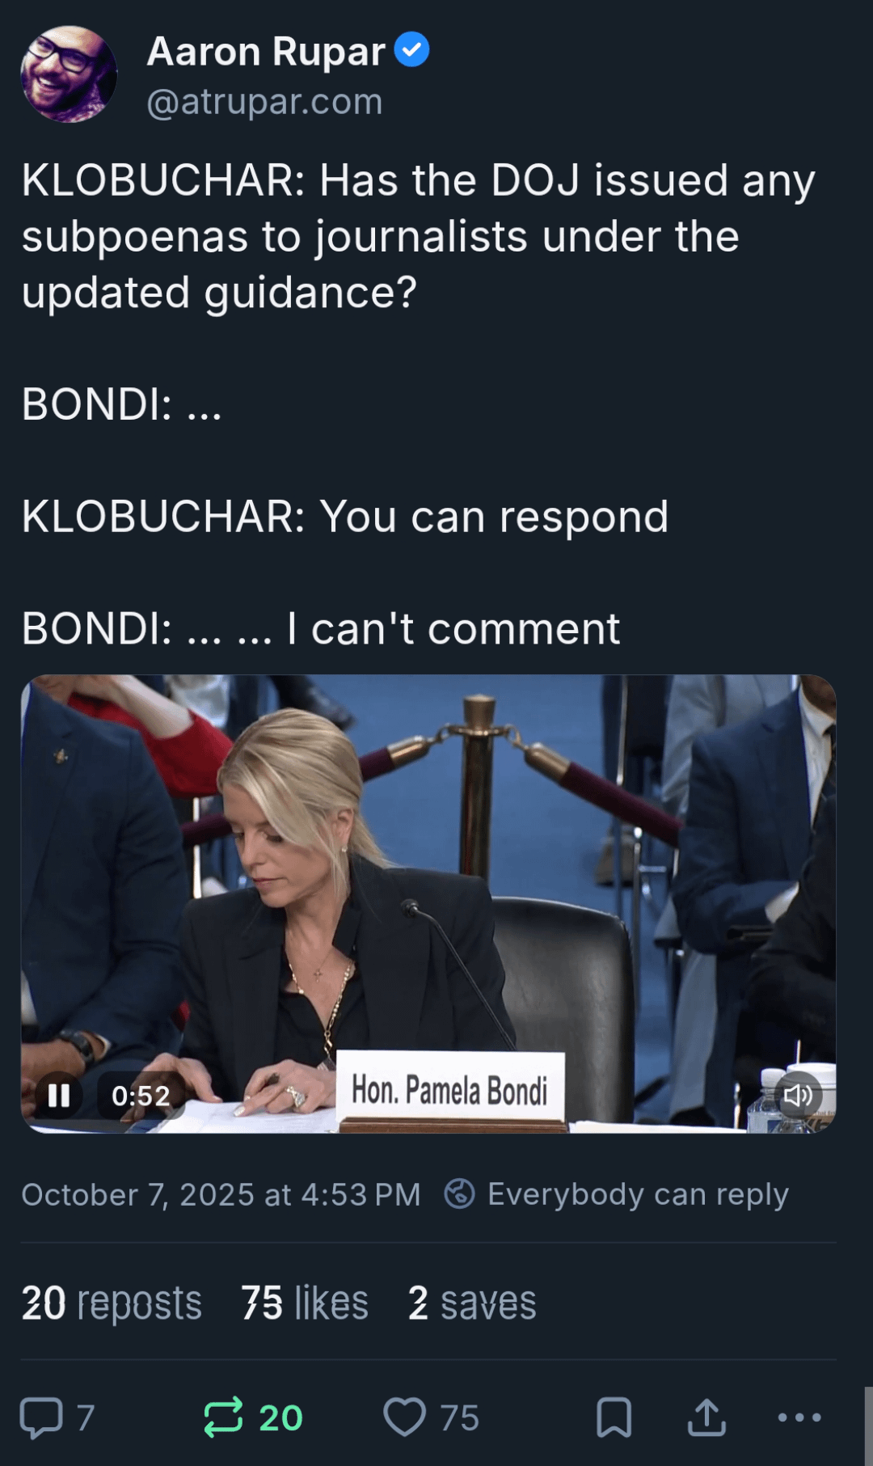Screen dimensions: 873x1466
Task: Click the green repost arrows icon
Action: [223, 1417]
